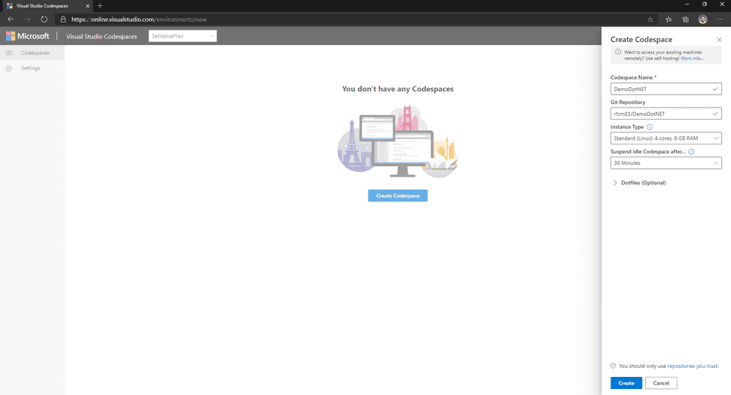This screenshot has height=395, width=731.
Task: Click the browser back arrow
Action: [11, 20]
